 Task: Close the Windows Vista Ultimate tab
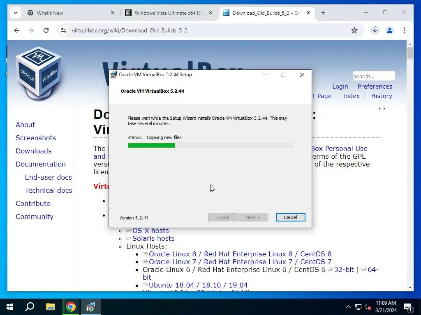pyautogui.click(x=210, y=13)
